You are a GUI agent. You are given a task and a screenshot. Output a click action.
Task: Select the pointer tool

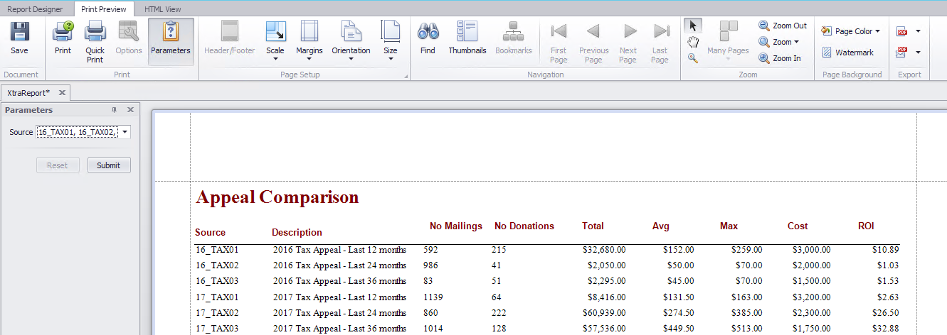tap(693, 26)
